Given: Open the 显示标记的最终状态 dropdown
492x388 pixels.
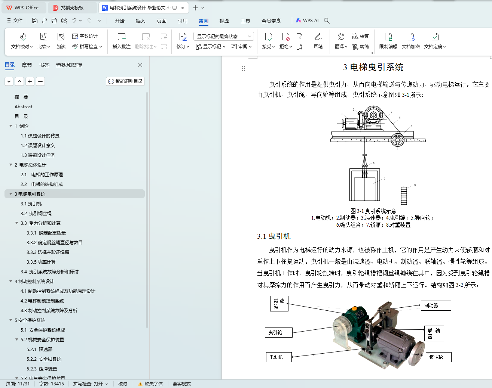Looking at the screenshot, I should pos(224,36).
